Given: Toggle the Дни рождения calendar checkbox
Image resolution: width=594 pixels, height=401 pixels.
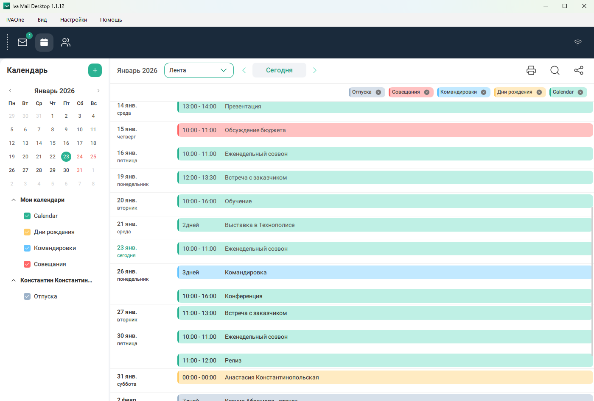Looking at the screenshot, I should coord(27,232).
